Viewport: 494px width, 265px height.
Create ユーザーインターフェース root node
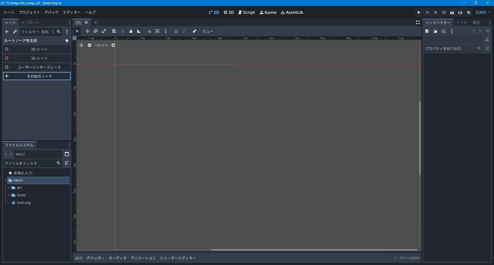point(37,67)
